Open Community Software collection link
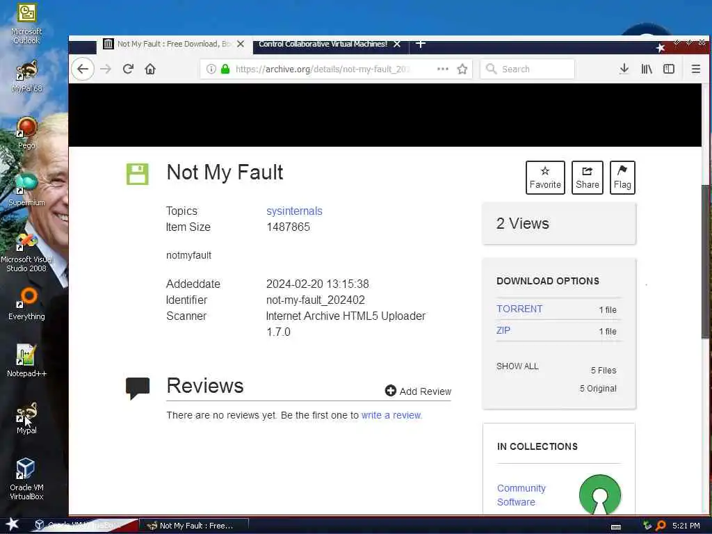This screenshot has width=712, height=534. (x=521, y=495)
